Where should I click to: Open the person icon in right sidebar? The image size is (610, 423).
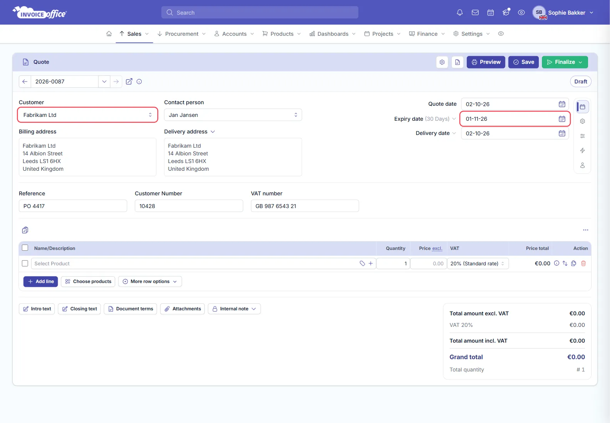(582, 165)
